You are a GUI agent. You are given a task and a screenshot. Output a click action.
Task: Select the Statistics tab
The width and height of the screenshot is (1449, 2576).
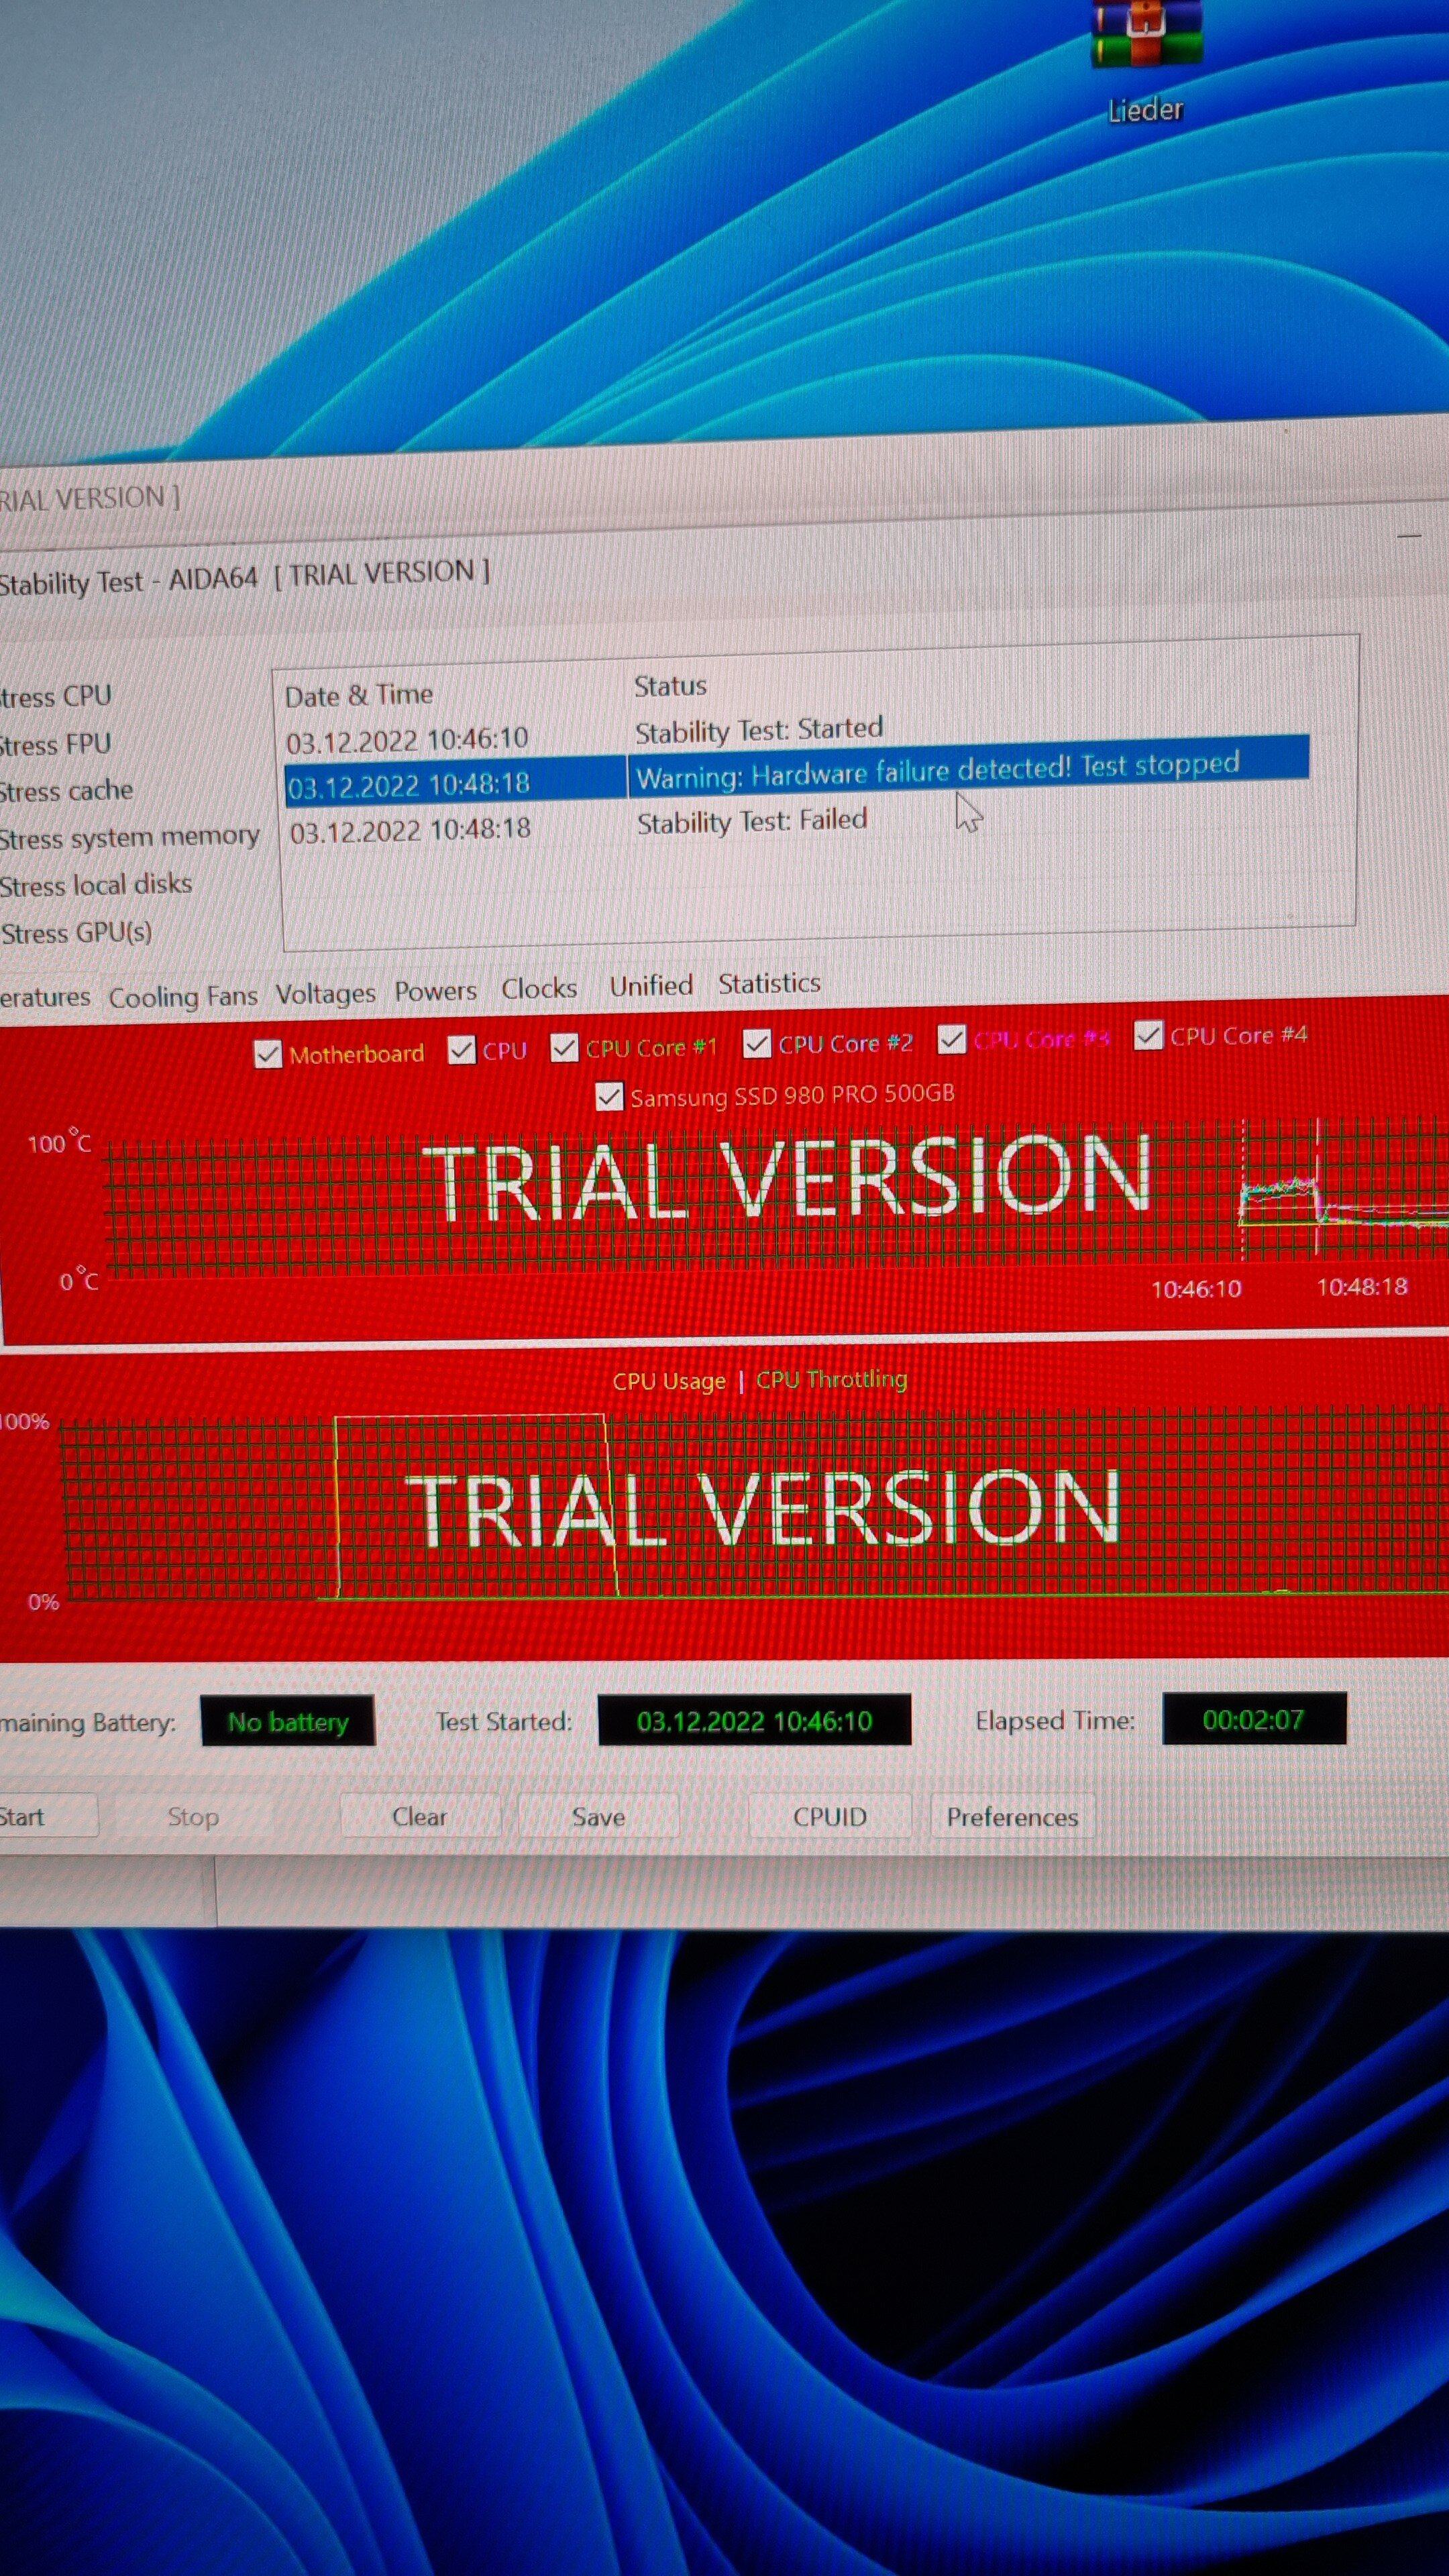point(769,983)
